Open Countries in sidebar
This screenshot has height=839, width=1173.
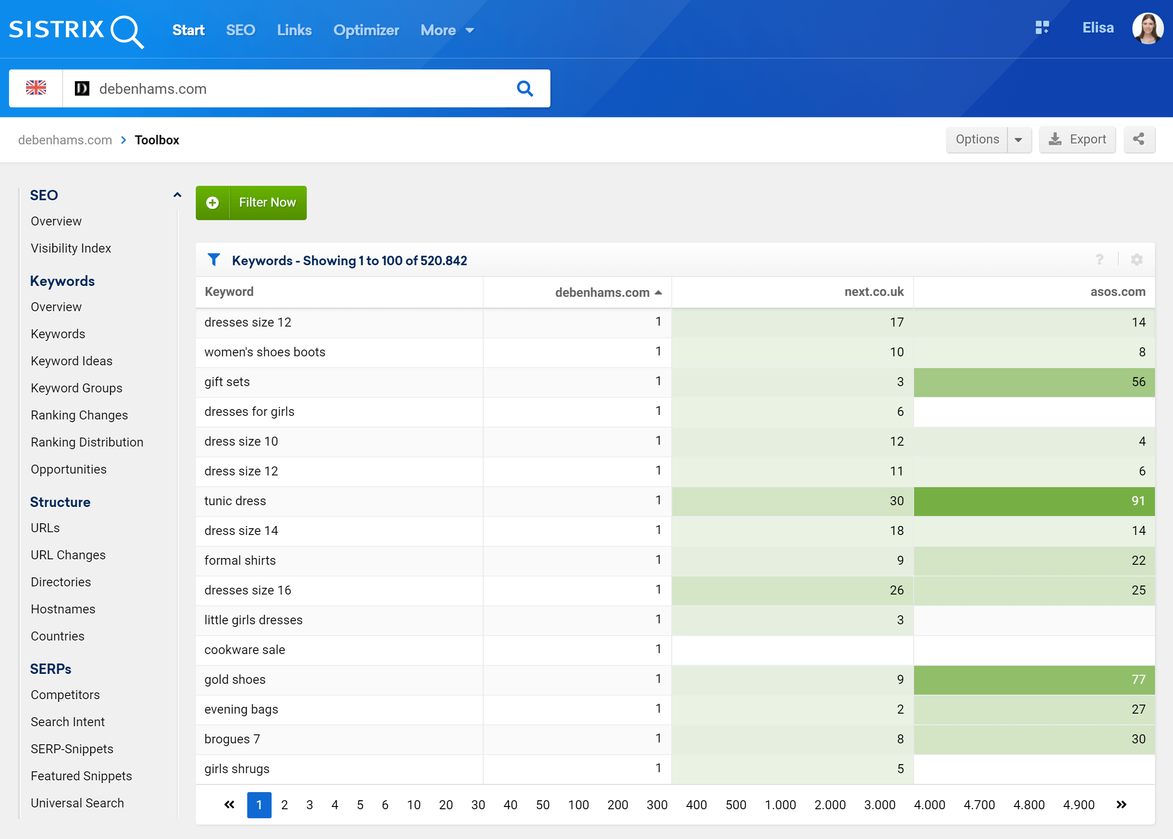tap(57, 636)
